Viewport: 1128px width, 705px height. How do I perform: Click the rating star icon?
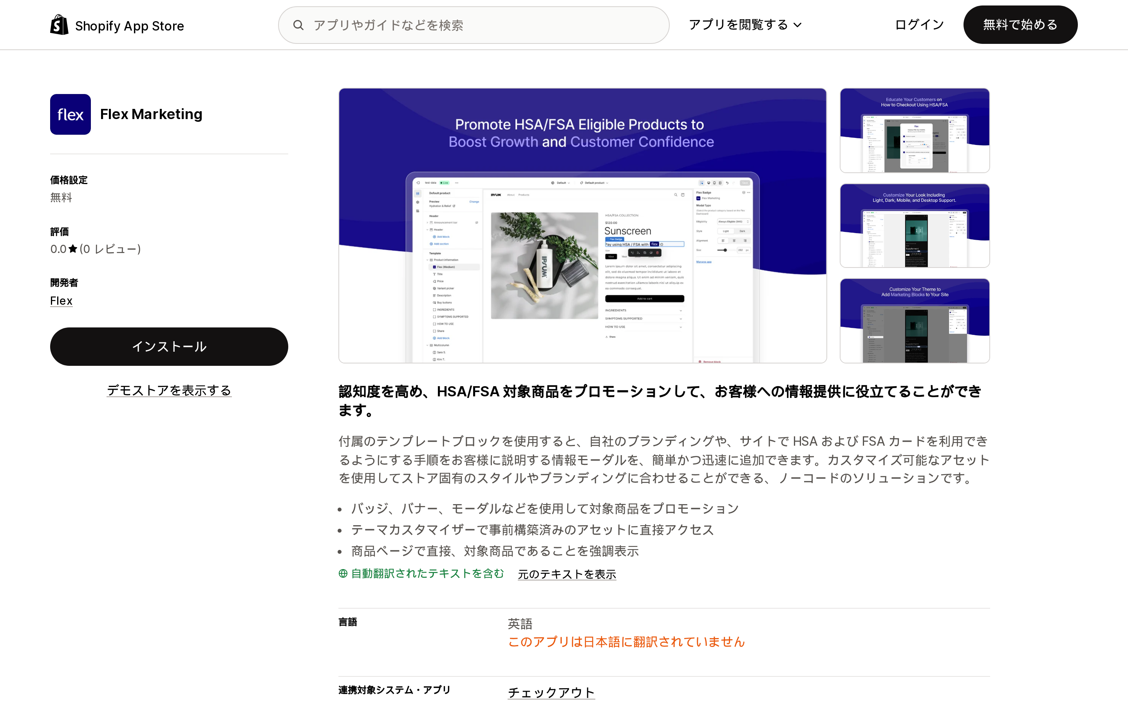pos(73,249)
